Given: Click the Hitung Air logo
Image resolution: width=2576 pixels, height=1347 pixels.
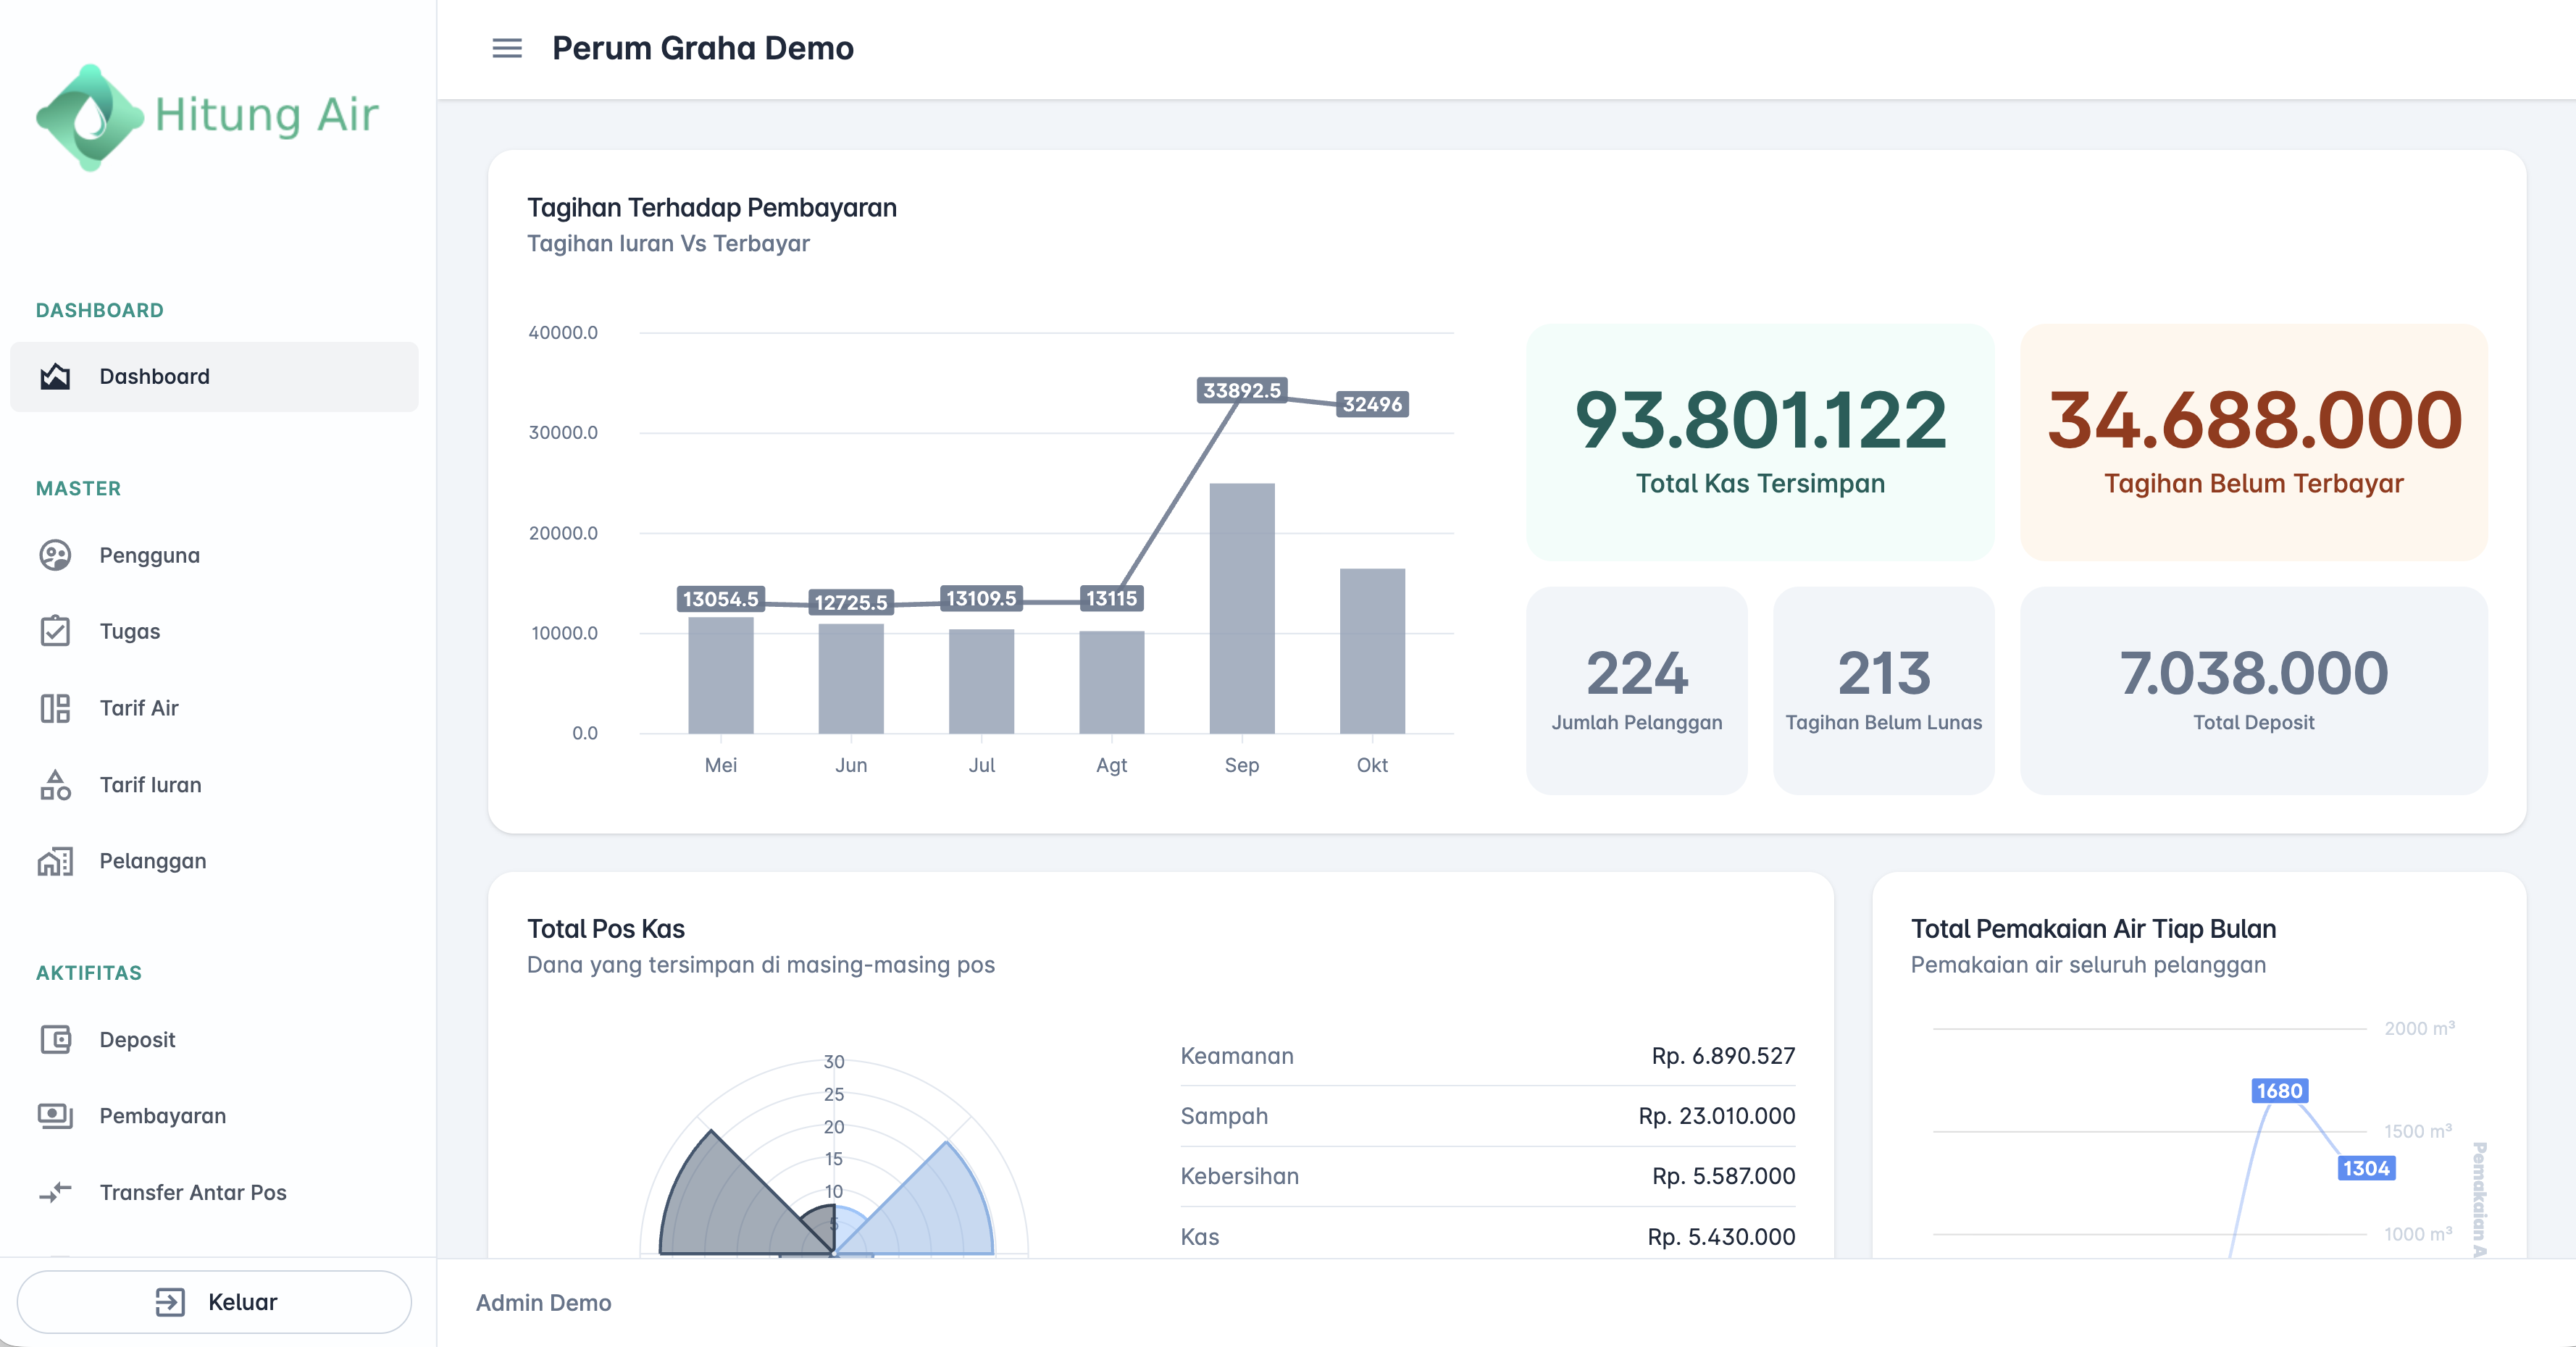Looking at the screenshot, I should [207, 116].
